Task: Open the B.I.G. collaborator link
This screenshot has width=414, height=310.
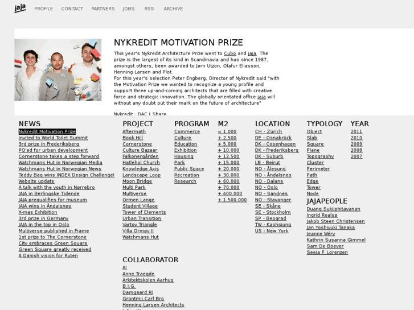Action: (129, 286)
